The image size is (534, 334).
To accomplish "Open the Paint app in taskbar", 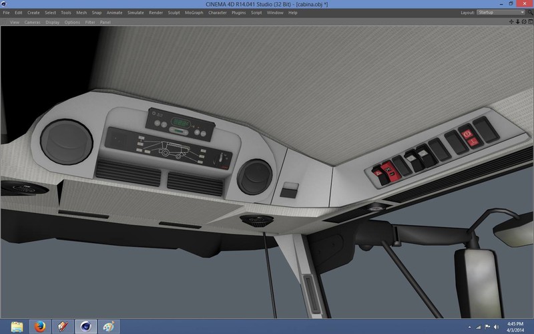I will tap(107, 326).
